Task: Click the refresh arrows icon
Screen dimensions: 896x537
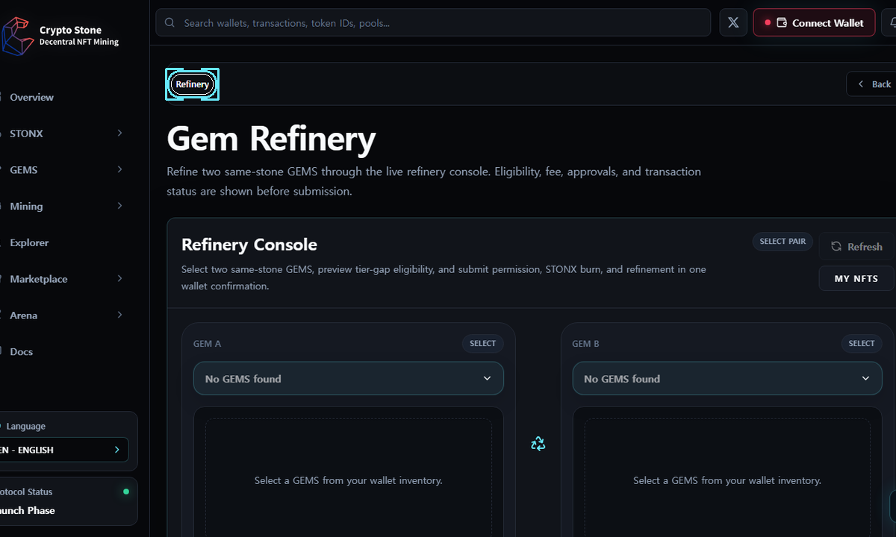Action: click(836, 246)
